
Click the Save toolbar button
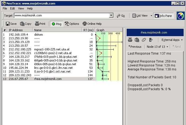[x=11, y=24]
